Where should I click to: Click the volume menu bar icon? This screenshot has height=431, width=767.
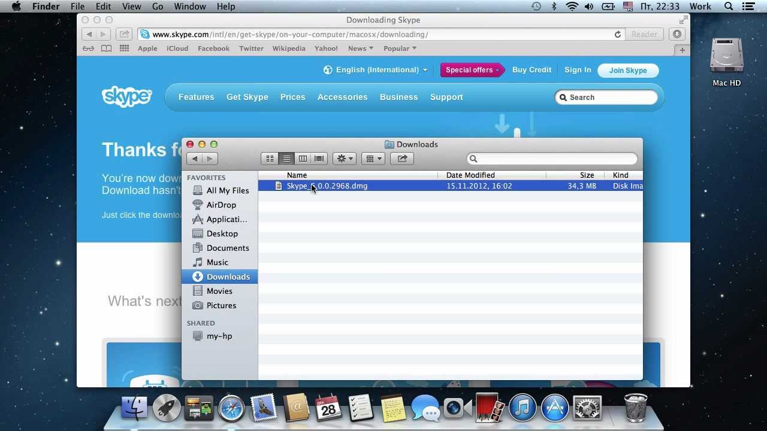tap(589, 7)
